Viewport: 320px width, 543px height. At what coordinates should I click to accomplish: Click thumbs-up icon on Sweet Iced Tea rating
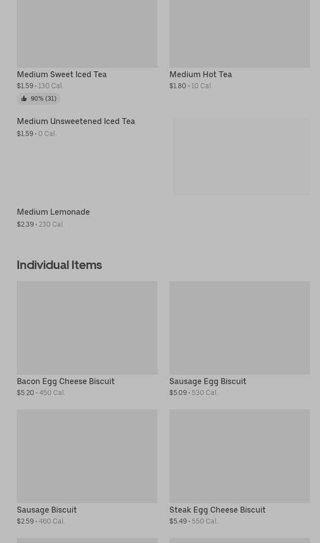[x=24, y=99]
